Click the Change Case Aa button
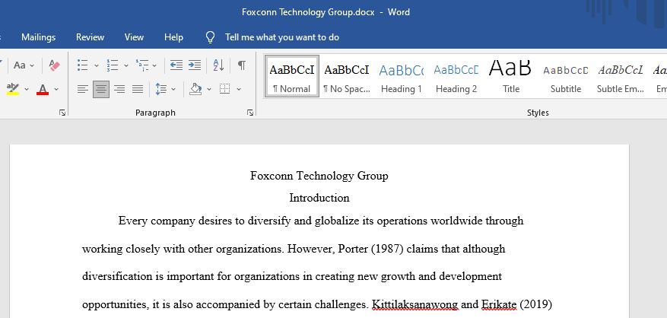This screenshot has height=318, width=667. [x=20, y=65]
